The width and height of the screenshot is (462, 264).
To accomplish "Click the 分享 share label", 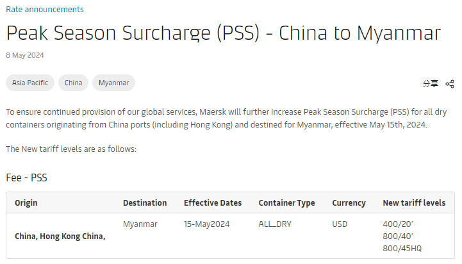I will click(431, 84).
